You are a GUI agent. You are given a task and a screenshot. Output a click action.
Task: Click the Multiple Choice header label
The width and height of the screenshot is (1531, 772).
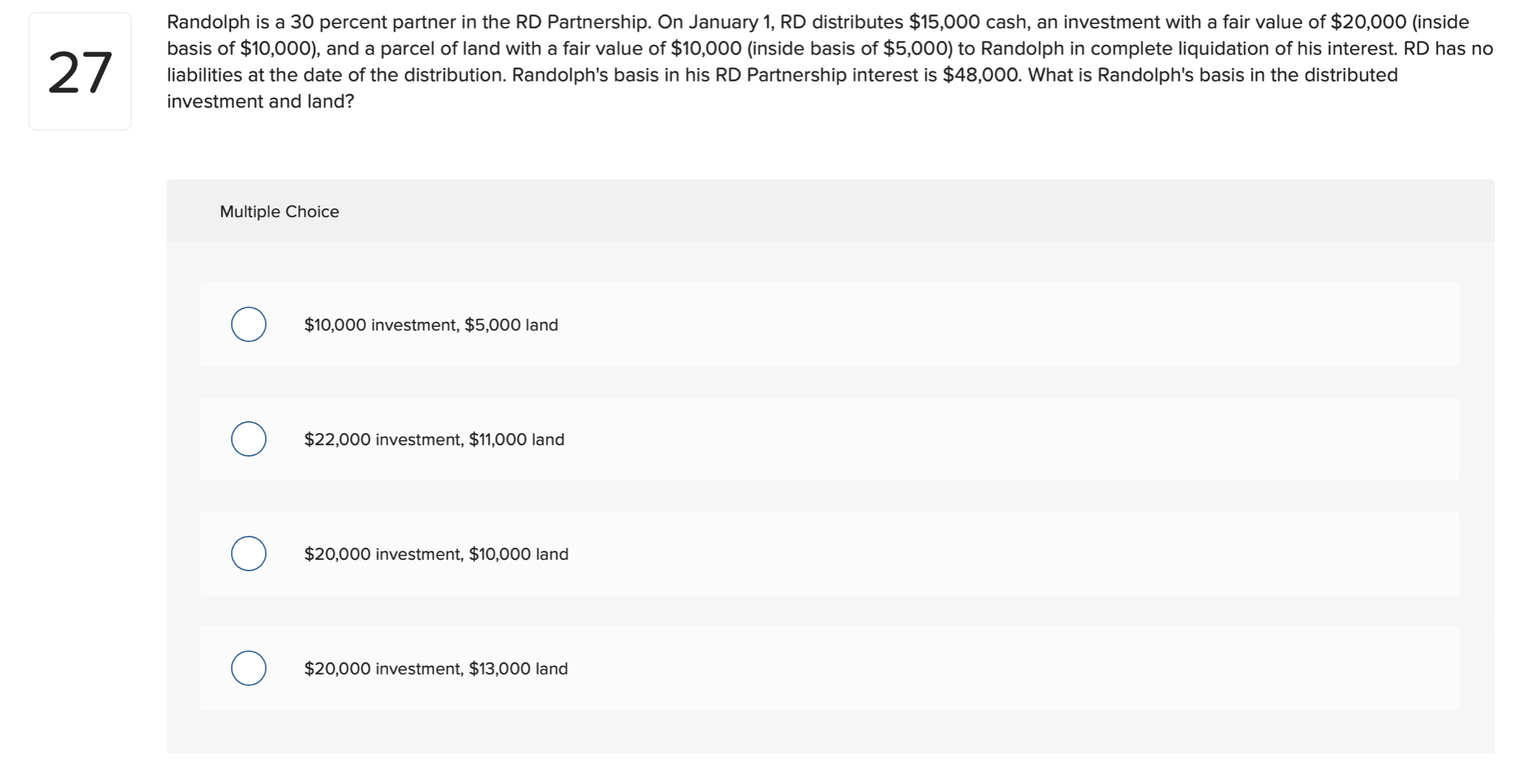tap(279, 211)
